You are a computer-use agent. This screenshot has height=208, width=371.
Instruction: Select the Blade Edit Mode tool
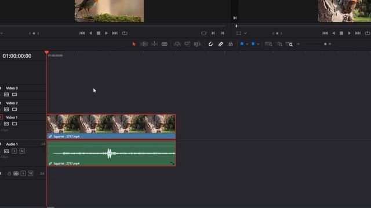pos(165,44)
